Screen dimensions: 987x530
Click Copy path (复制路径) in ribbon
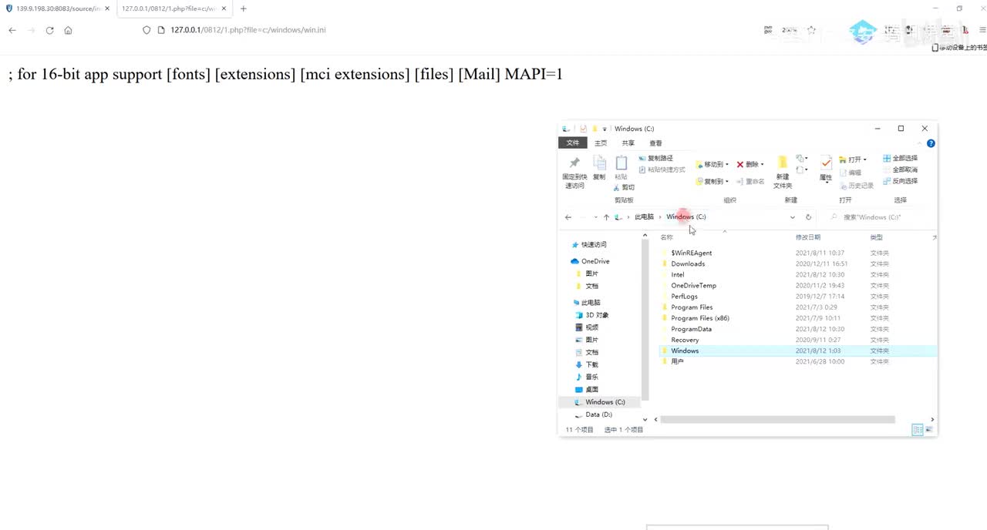[656, 158]
